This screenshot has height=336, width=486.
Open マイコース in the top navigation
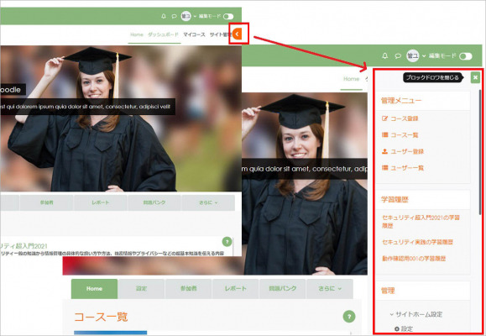194,34
